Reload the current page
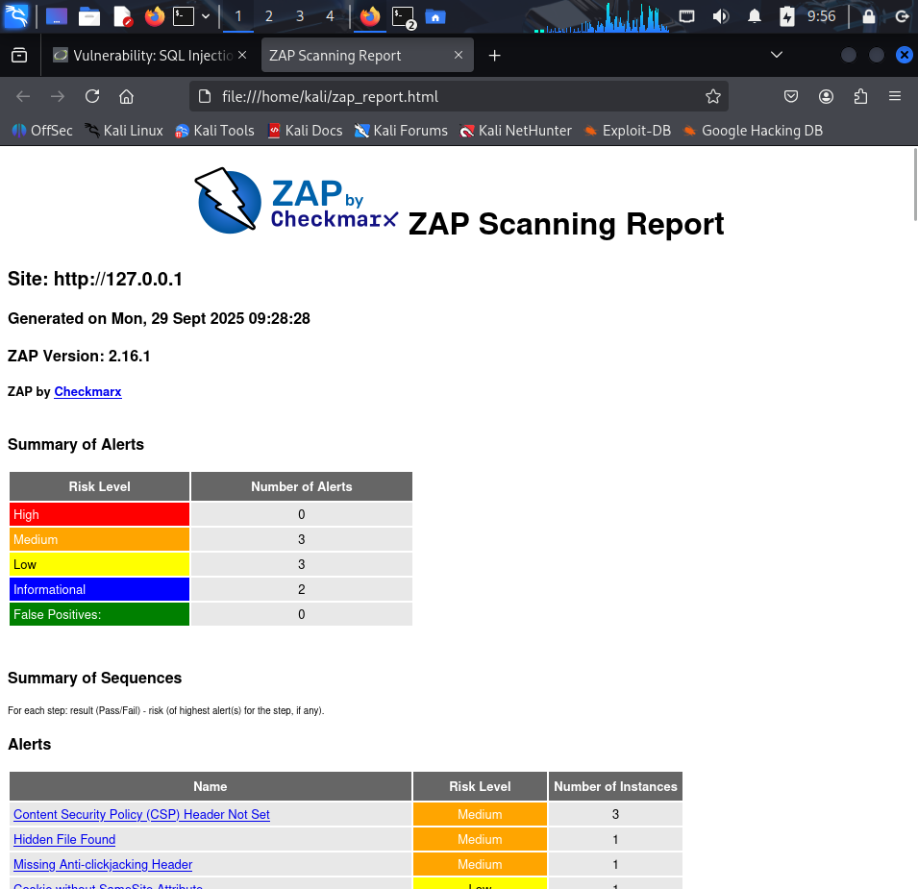This screenshot has height=889, width=918. coord(92,96)
